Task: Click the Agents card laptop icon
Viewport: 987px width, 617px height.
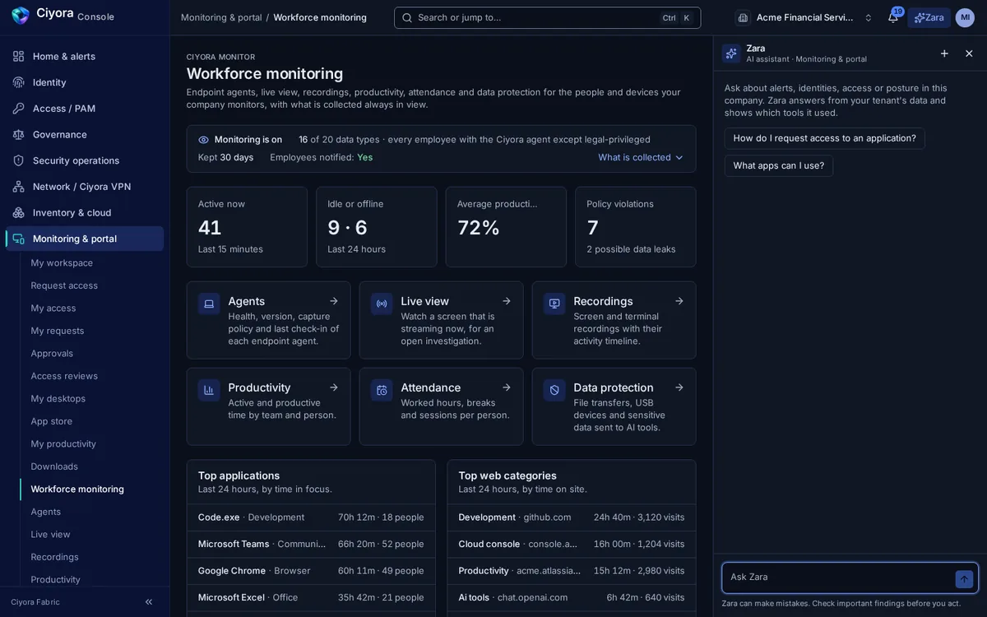Action: (209, 304)
